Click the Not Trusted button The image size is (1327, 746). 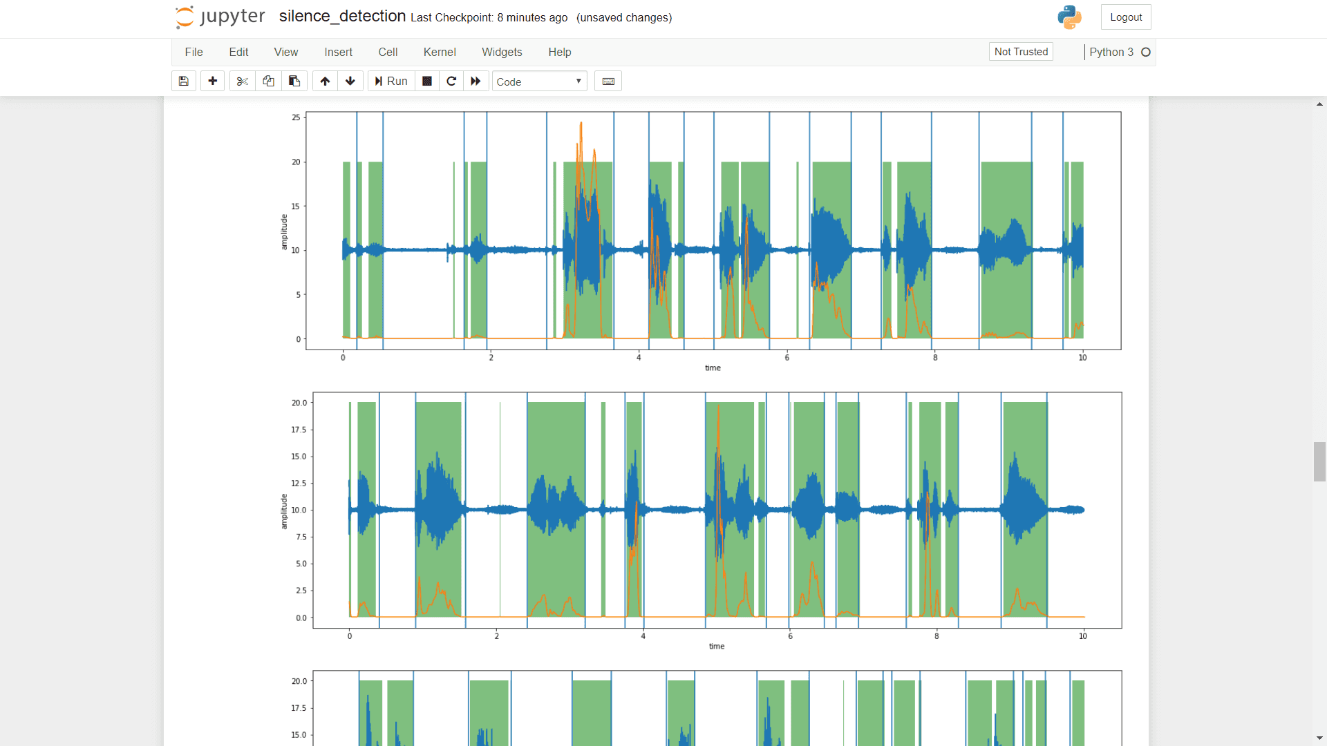1021,51
